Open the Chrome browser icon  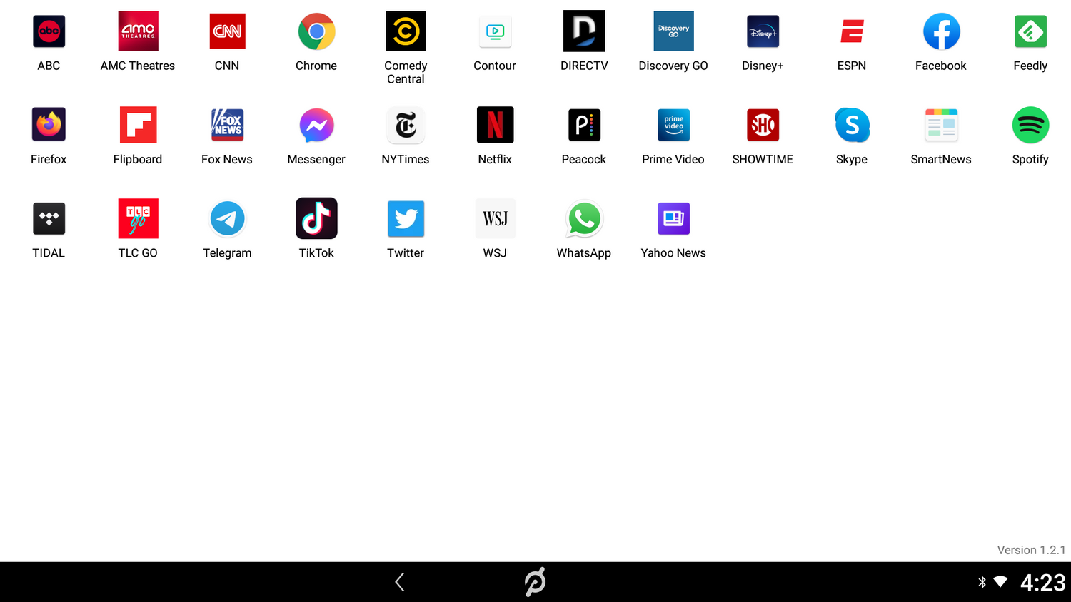(316, 32)
